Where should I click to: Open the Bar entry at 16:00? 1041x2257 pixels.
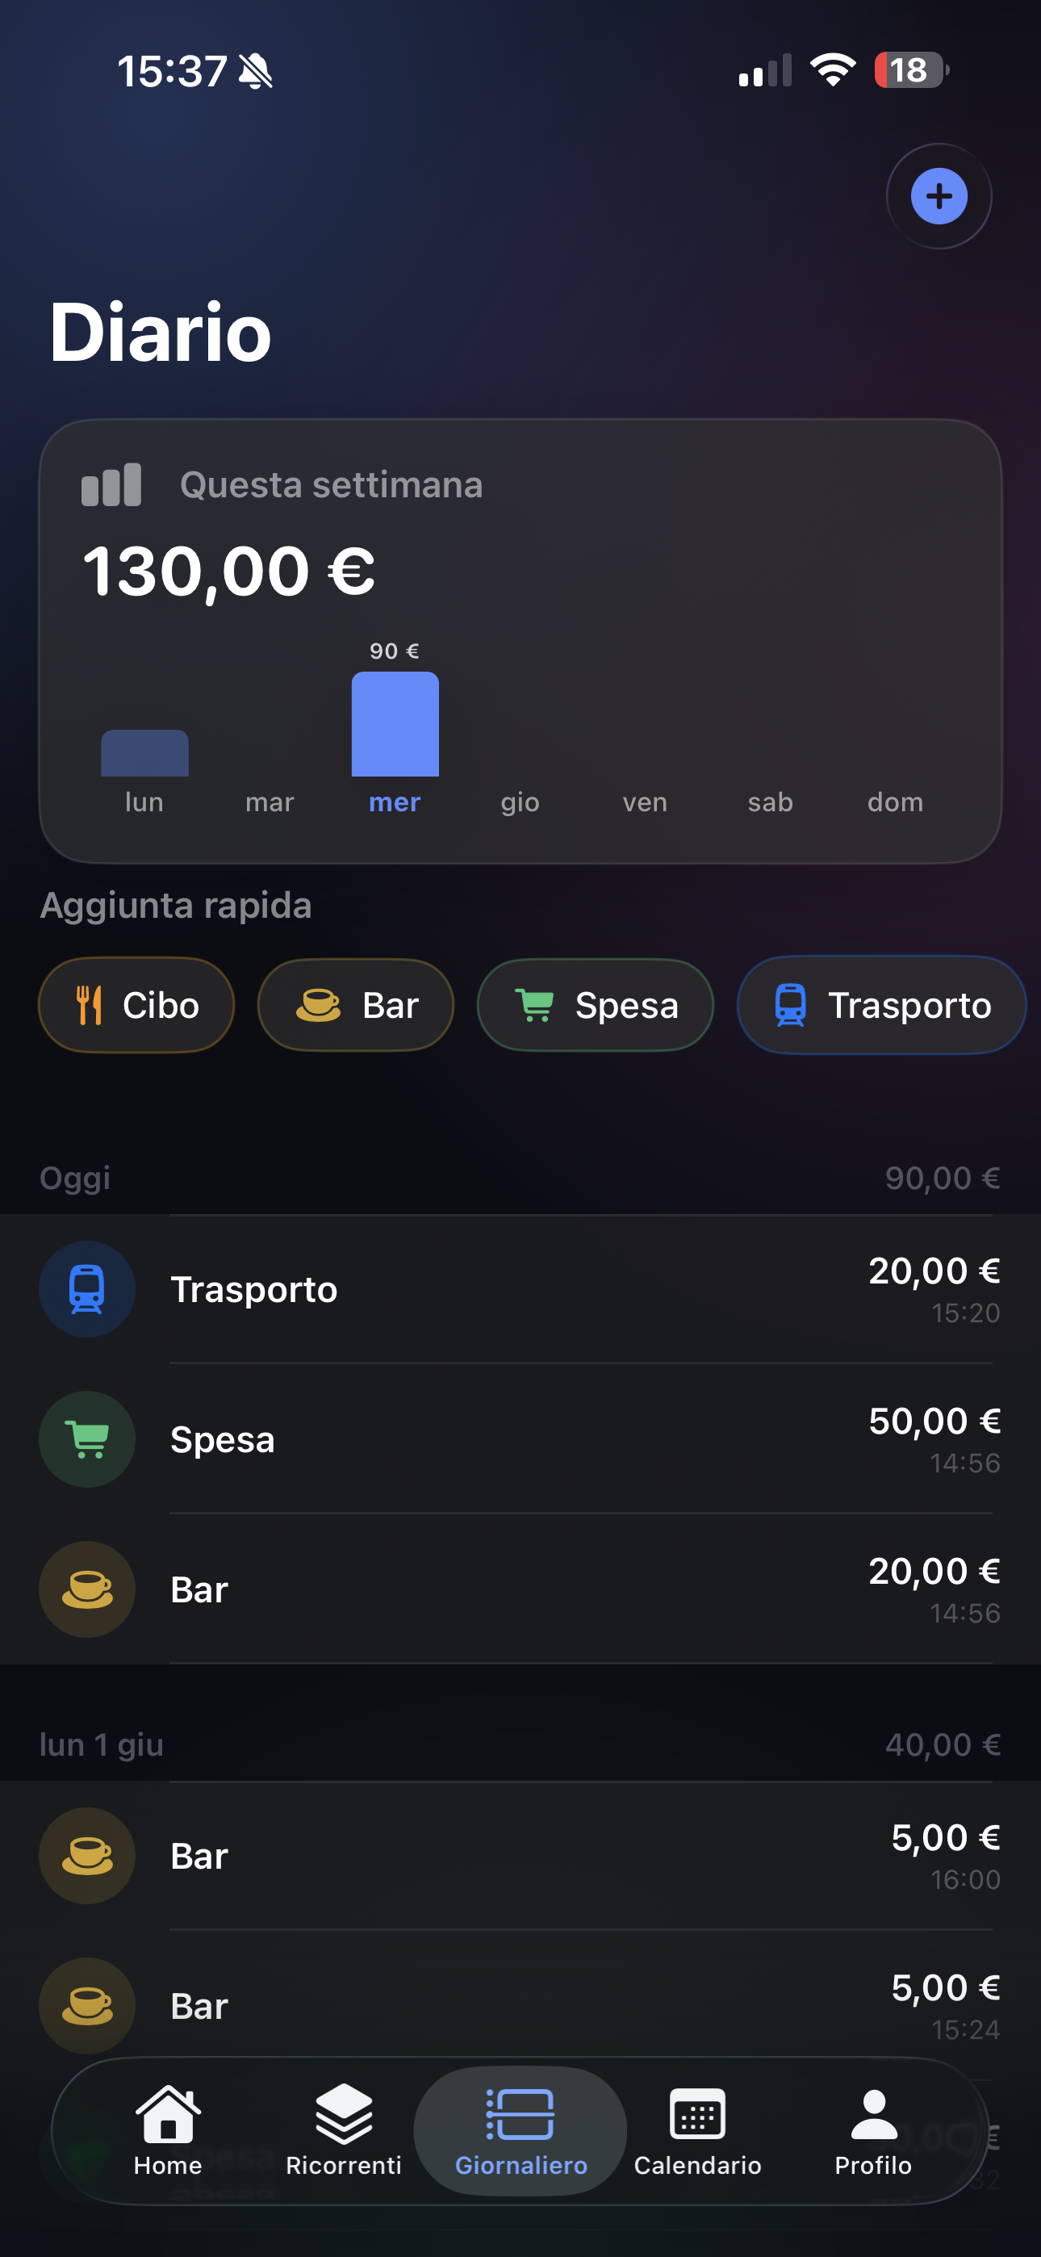click(x=520, y=1856)
